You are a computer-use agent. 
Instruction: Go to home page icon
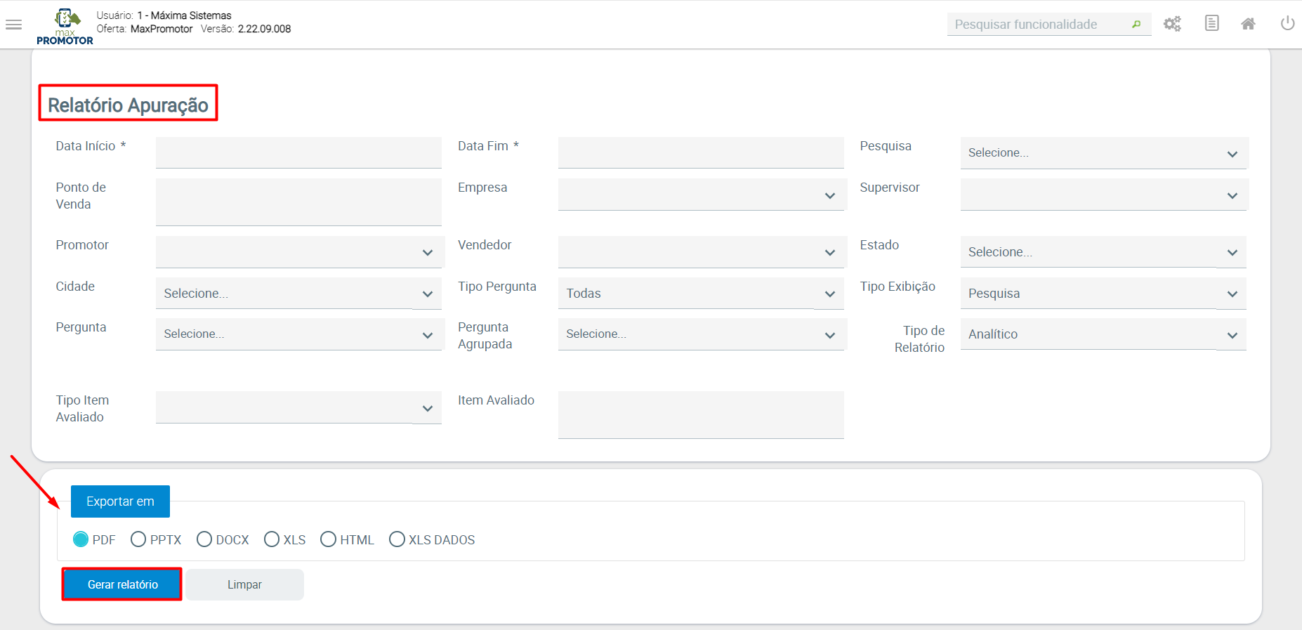(x=1248, y=24)
